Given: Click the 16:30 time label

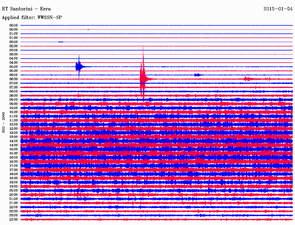Looking at the screenshot, I should click(x=14, y=162).
